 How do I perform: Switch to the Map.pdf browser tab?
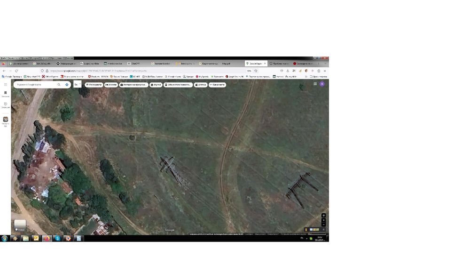coord(226,64)
